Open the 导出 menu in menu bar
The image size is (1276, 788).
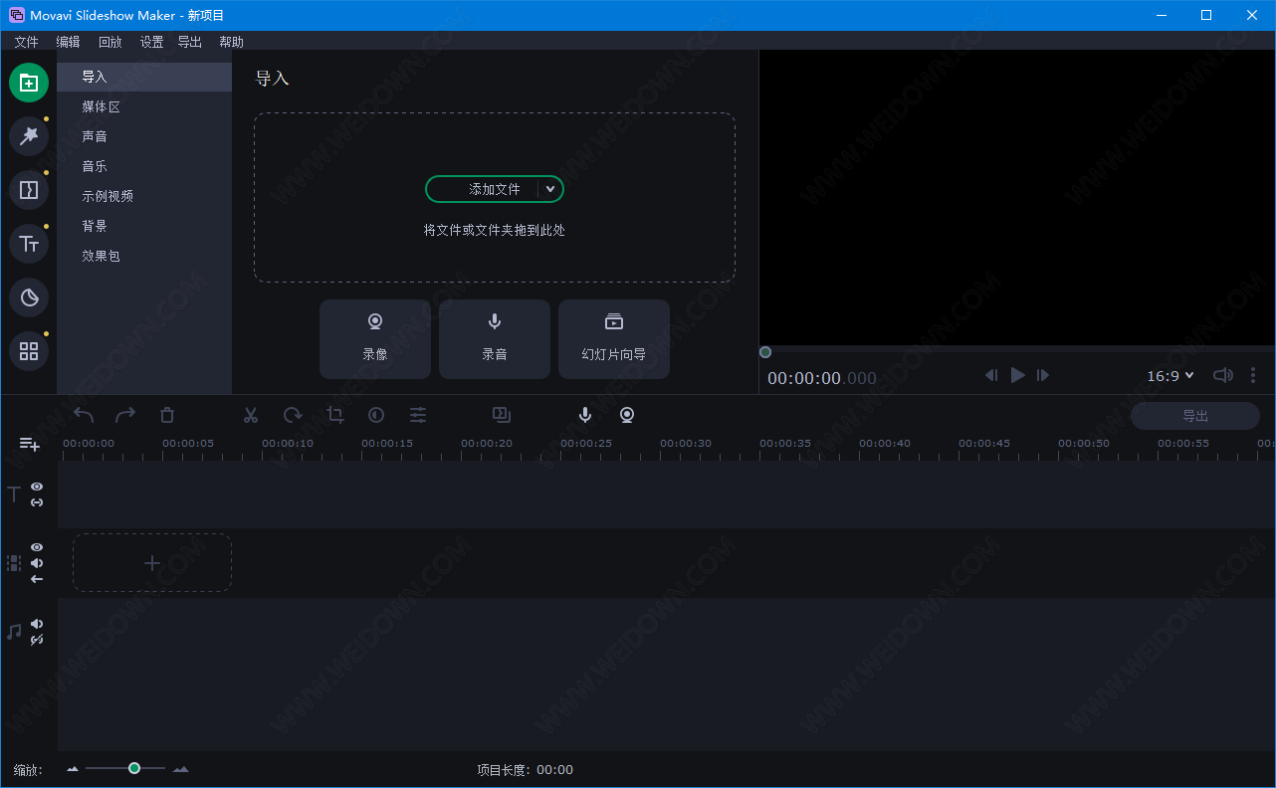(189, 42)
